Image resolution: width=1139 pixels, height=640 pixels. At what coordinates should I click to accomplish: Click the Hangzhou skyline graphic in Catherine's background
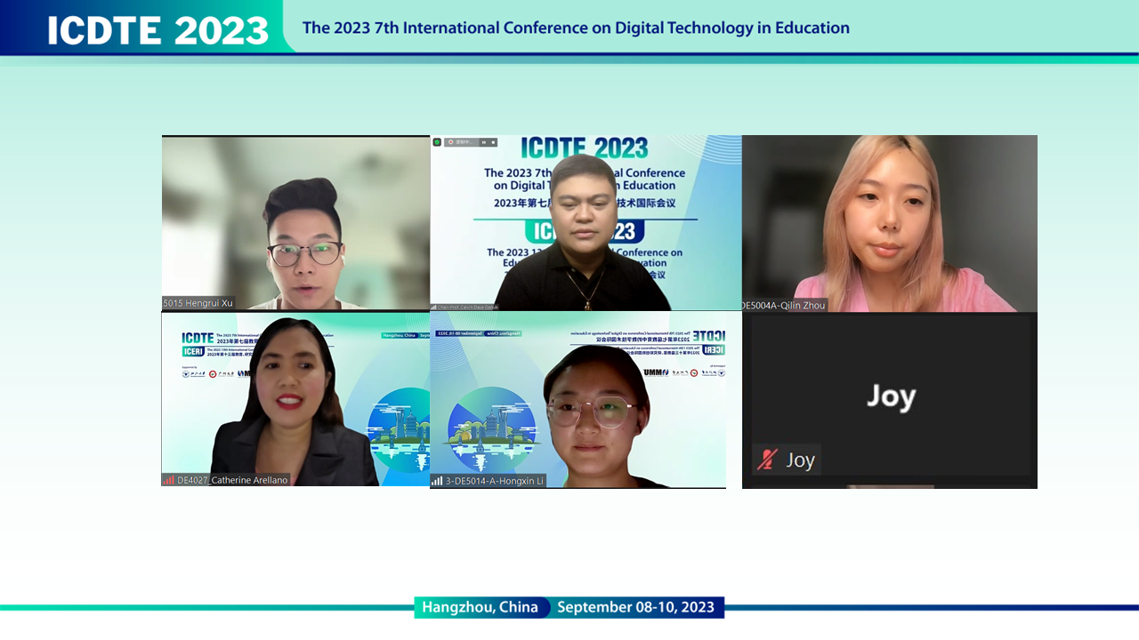(x=399, y=428)
